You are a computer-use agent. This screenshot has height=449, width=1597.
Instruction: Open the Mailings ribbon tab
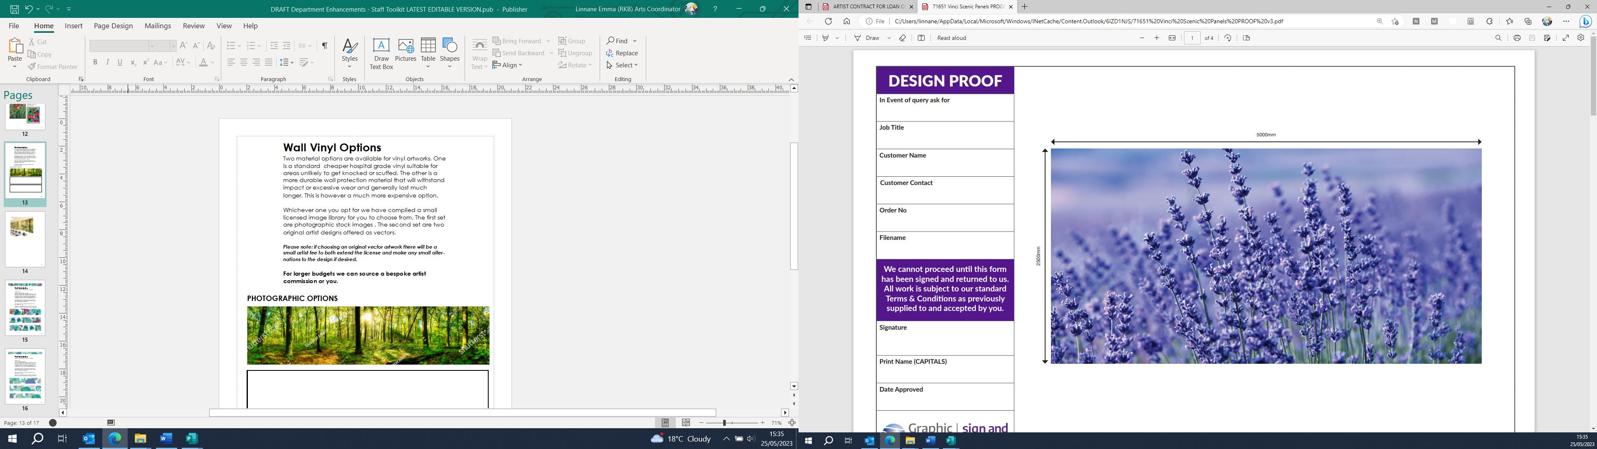tap(158, 26)
